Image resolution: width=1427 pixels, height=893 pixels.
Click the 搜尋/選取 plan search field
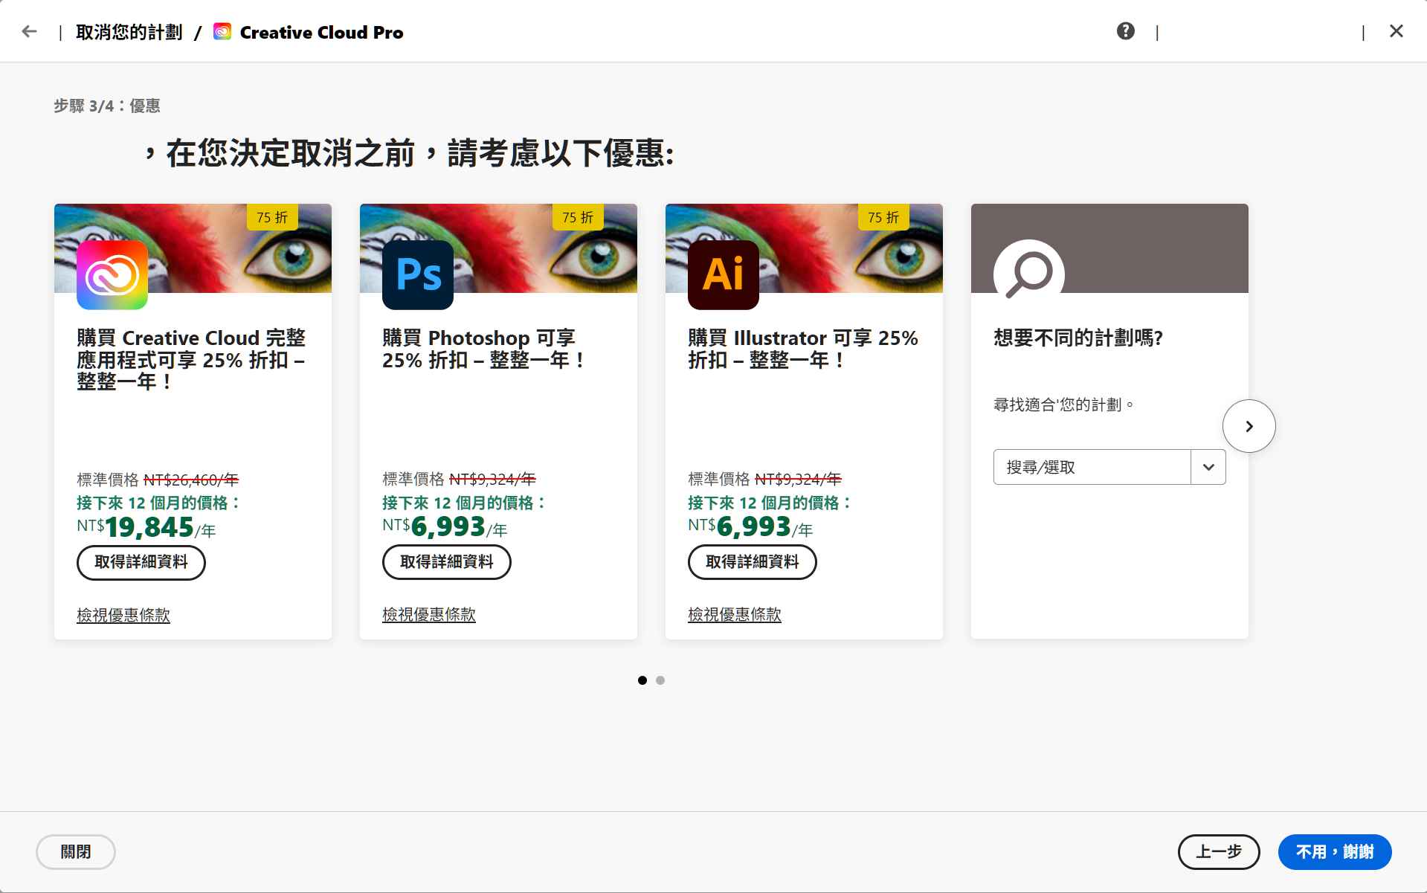pos(1092,467)
